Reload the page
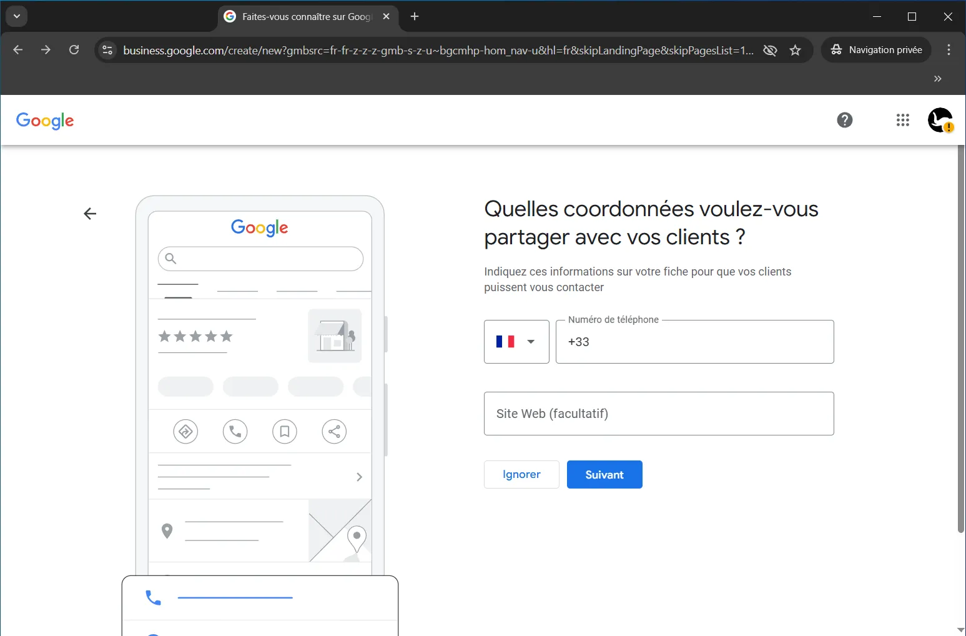Screen dimensions: 966x636 (74, 50)
